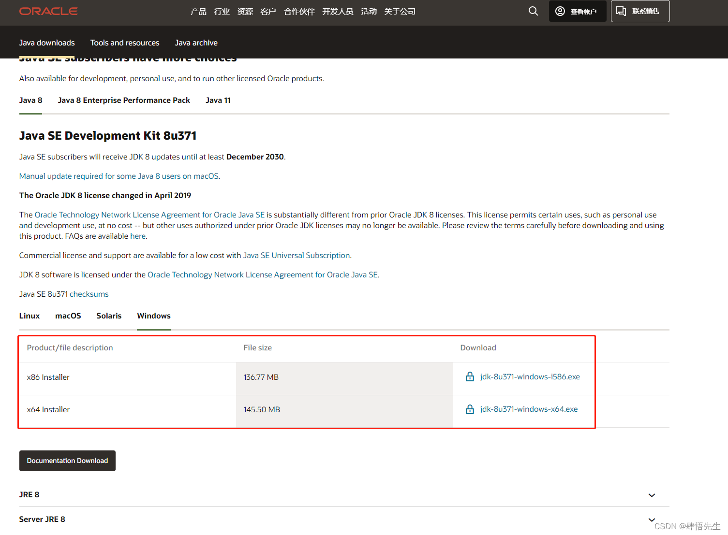
Task: Expand the JRE 8 section chevron
Action: tap(652, 495)
